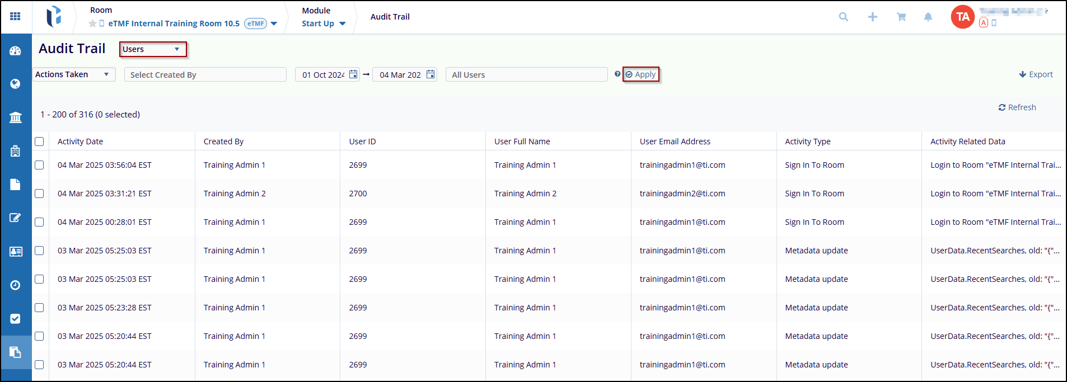Open the shopping cart icon
This screenshot has height=382, width=1067.
click(x=901, y=17)
